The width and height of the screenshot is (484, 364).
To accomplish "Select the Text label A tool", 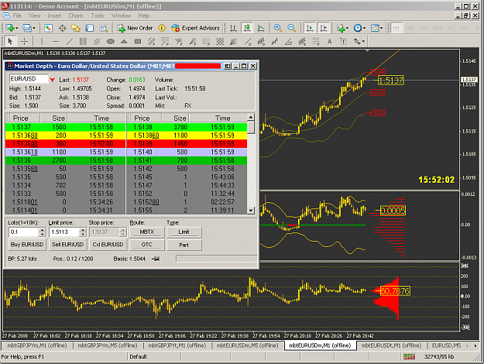I will point(329,41).
